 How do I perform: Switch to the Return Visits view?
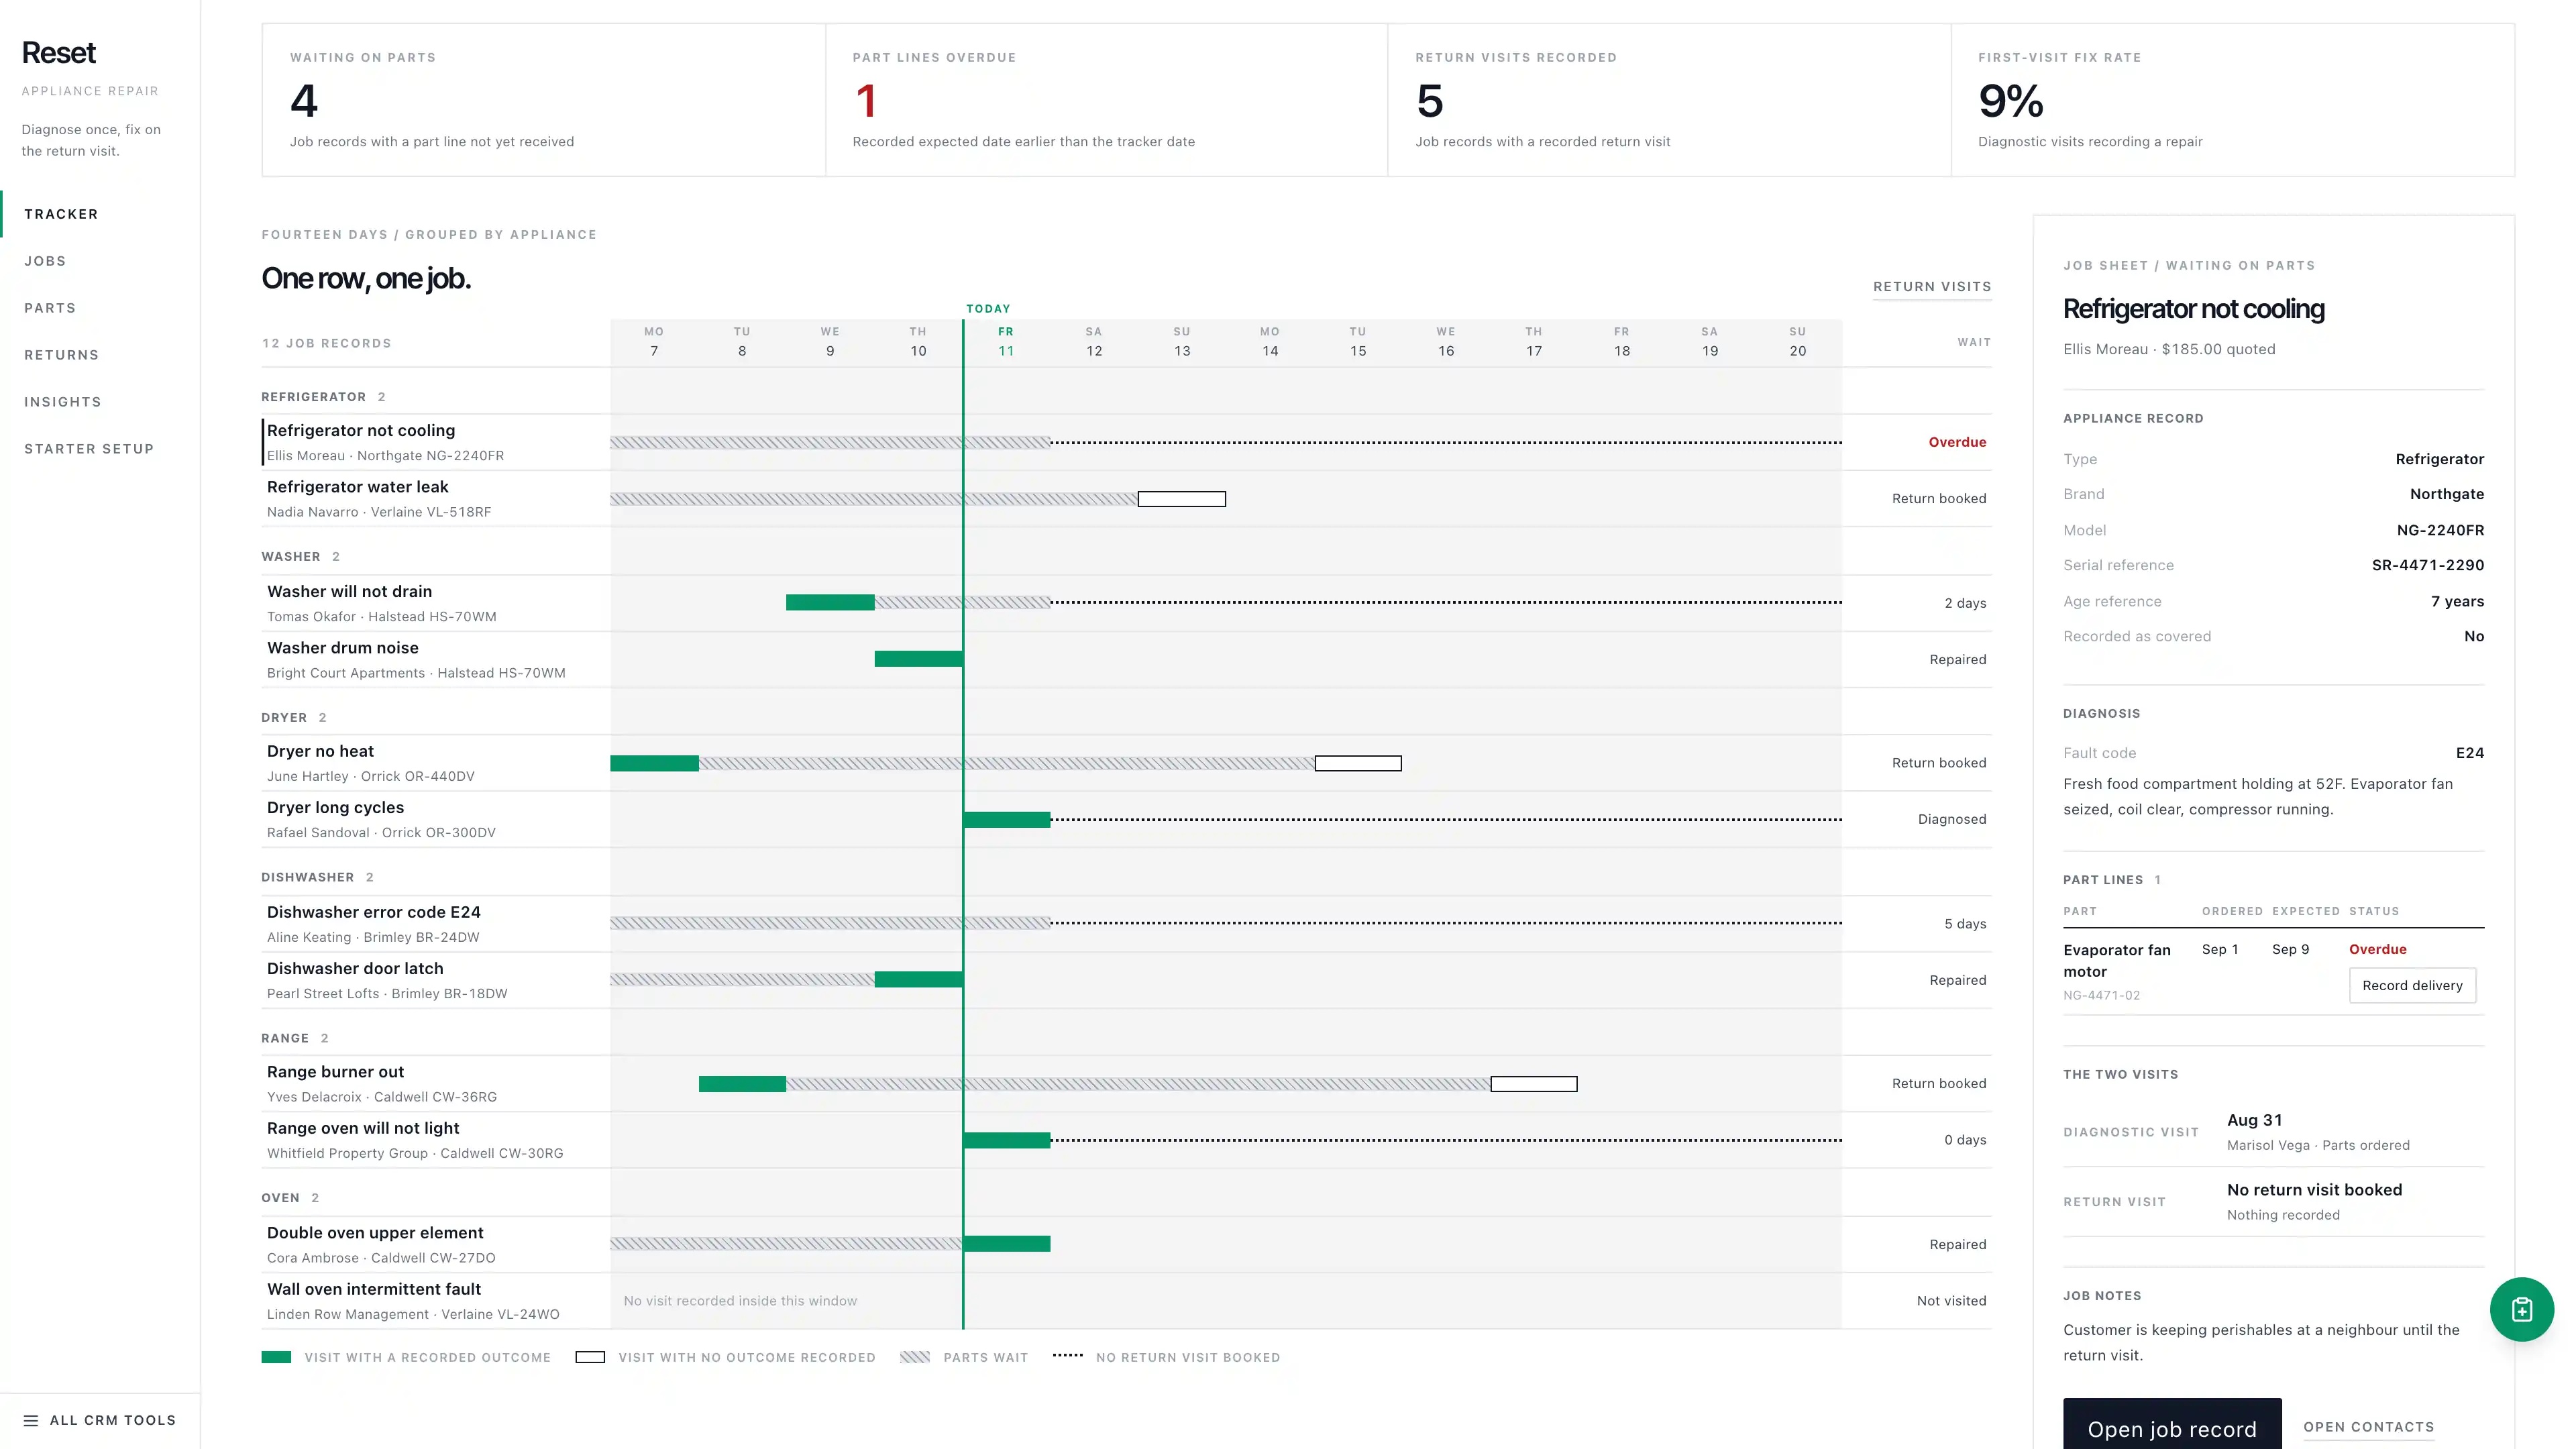1931,287
